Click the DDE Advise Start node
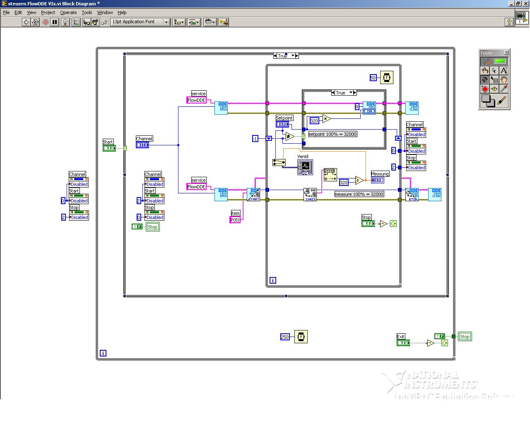 click(x=253, y=195)
